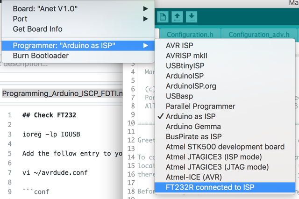The image size is (299, 199).
Task: Expand the Board "Anet V1.0" submenu arrow
Action: tap(146, 9)
